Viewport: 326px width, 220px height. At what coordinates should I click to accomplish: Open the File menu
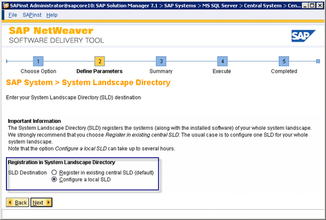(12, 15)
